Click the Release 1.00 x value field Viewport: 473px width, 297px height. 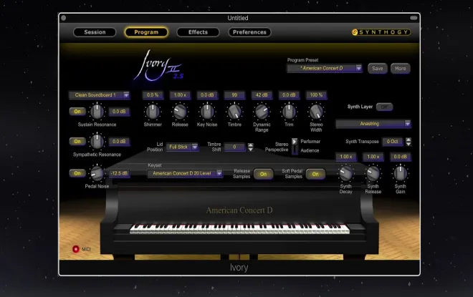180,95
